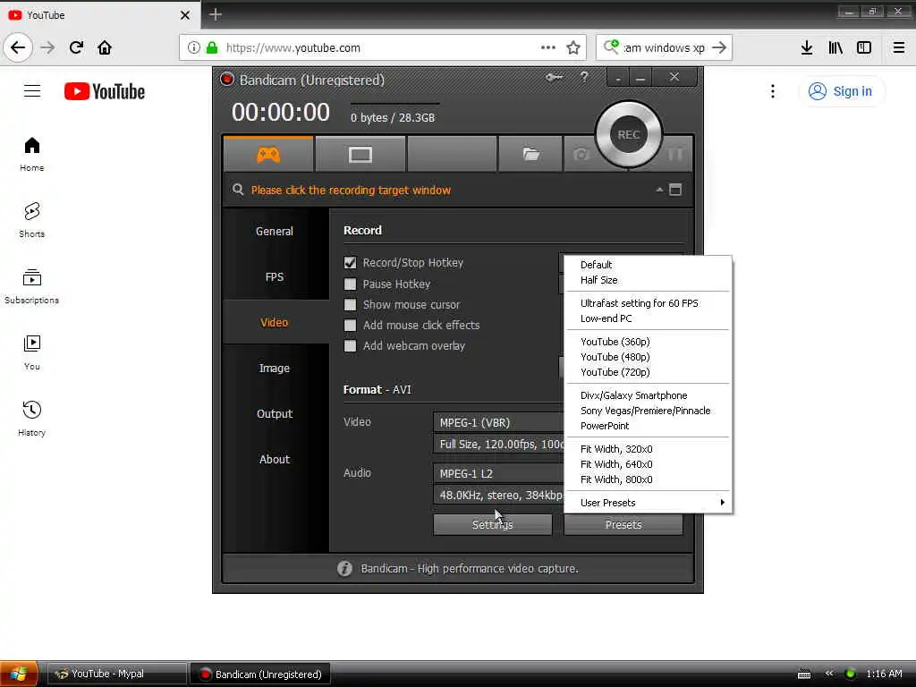
Task: Select Ultrafast setting for 60 FPS preset
Action: point(648,303)
